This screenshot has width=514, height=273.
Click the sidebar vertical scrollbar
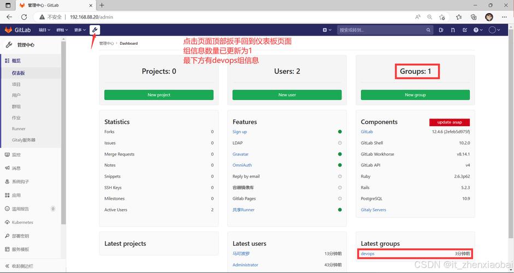pos(63,133)
